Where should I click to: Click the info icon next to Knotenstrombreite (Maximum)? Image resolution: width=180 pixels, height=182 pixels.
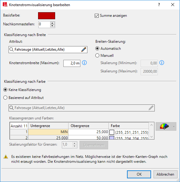[84, 63]
